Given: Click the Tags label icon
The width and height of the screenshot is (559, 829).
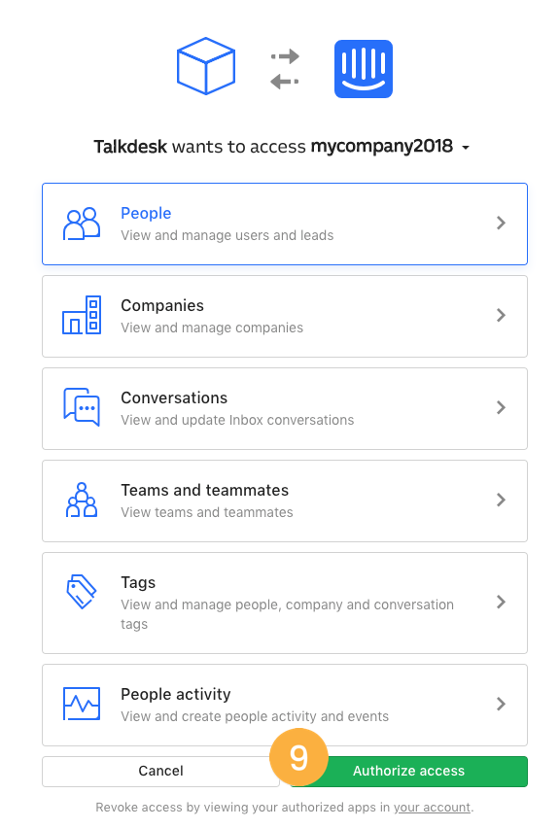Looking at the screenshot, I should 82,591.
